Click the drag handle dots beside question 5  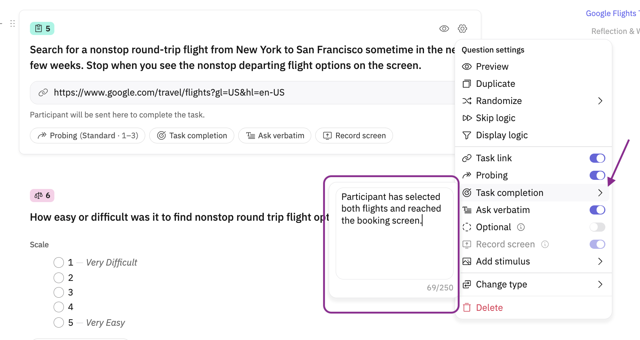[x=12, y=23]
